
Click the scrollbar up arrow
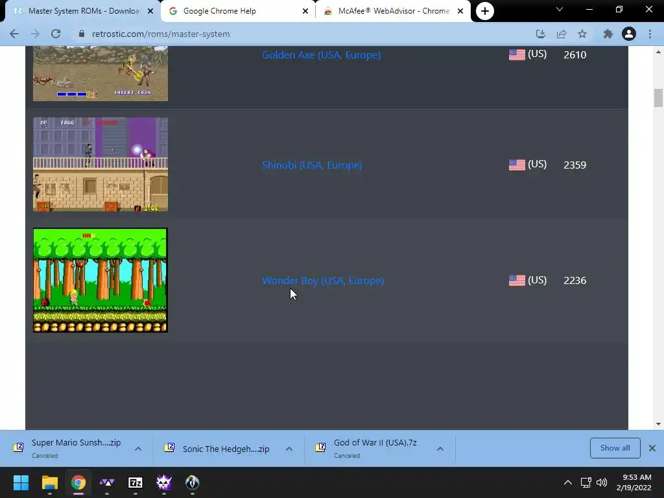pos(658,52)
